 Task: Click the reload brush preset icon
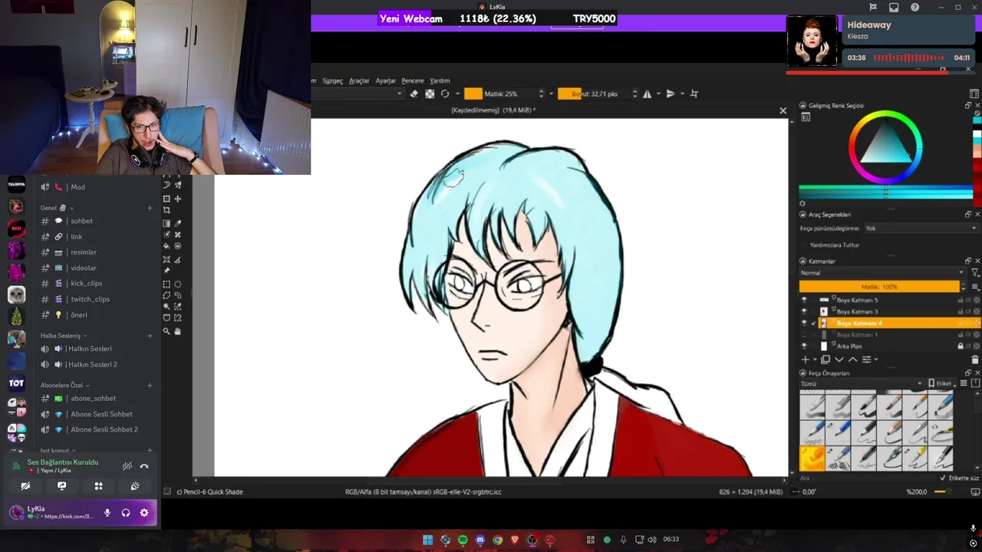[445, 94]
